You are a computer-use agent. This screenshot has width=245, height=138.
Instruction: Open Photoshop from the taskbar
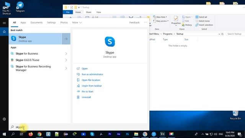127,134
